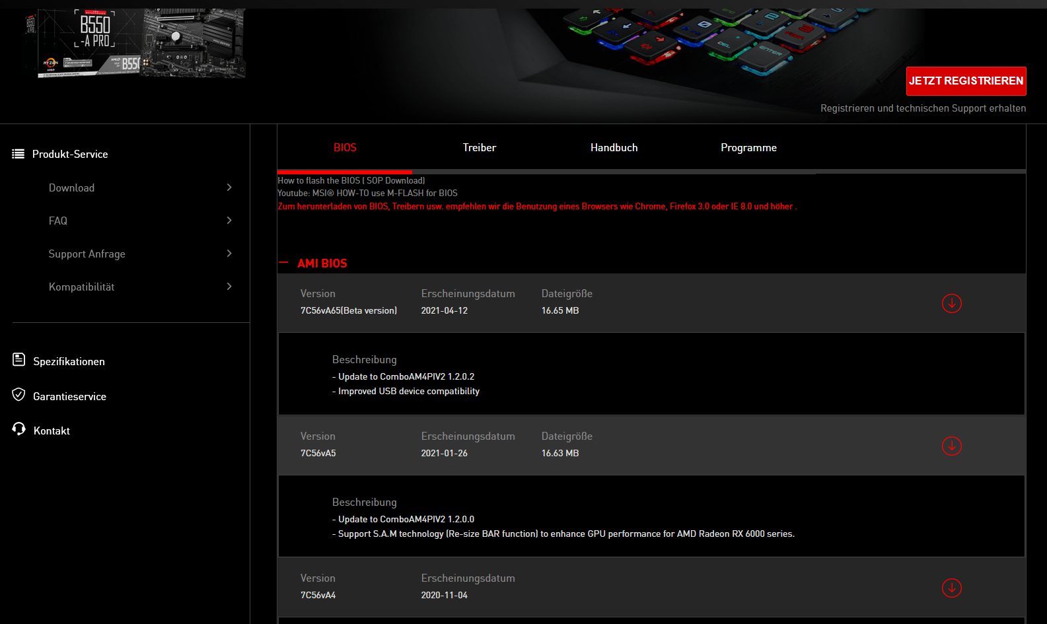Select version text 7C56vA65(Beta version)
Image resolution: width=1047 pixels, height=624 pixels.
[x=349, y=310]
